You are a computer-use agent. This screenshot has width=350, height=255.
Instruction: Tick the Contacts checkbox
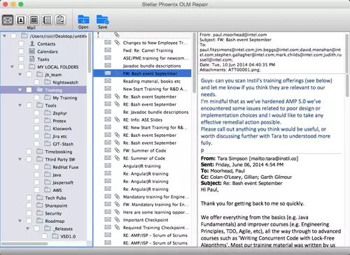(21, 43)
